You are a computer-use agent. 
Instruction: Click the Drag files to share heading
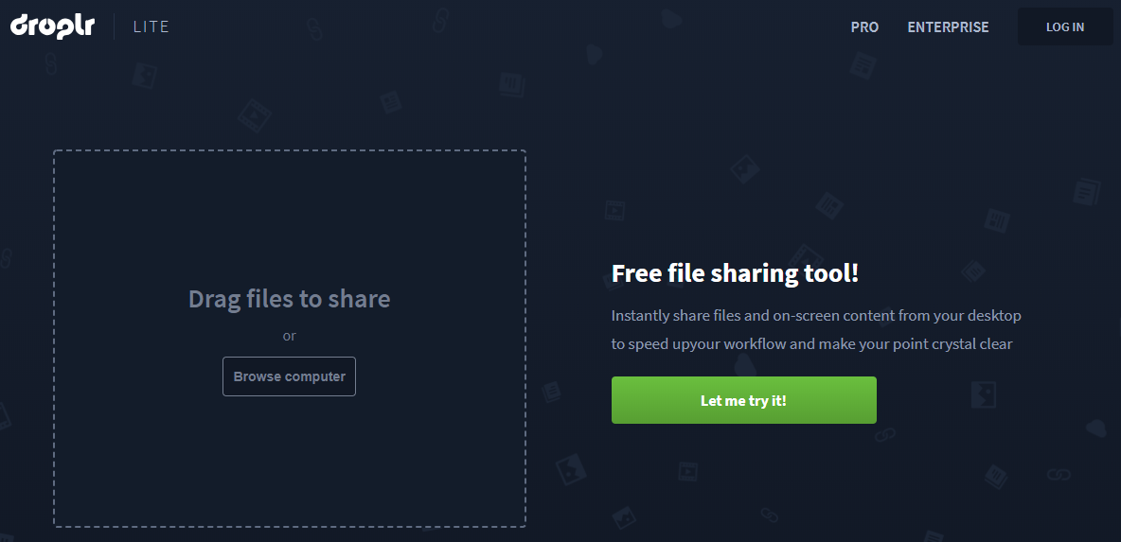[x=289, y=299]
